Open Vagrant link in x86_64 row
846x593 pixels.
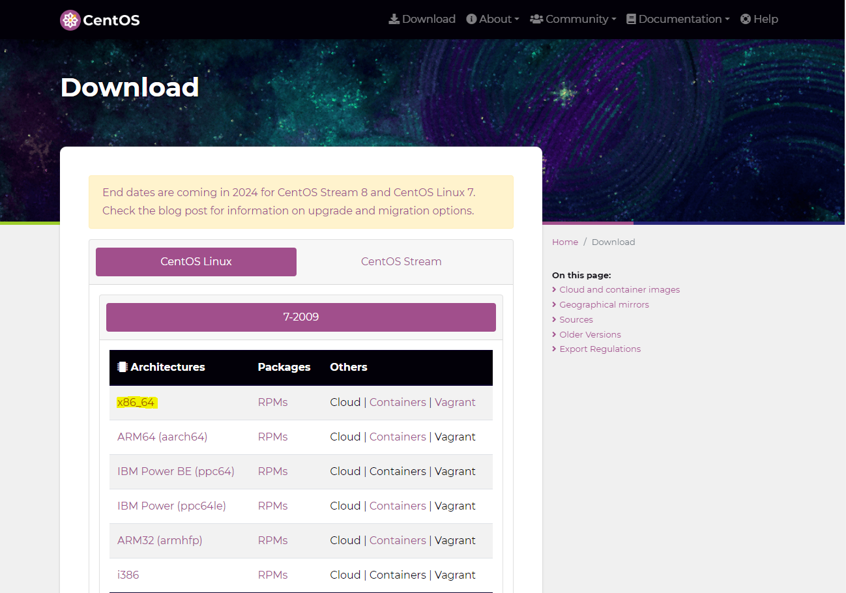tap(455, 402)
